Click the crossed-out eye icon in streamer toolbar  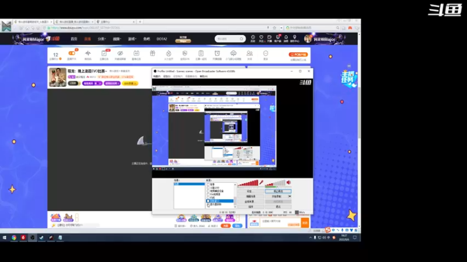[x=120, y=53]
